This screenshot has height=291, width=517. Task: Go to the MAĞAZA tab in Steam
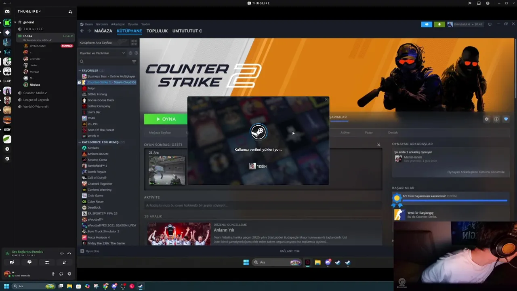coord(103,31)
